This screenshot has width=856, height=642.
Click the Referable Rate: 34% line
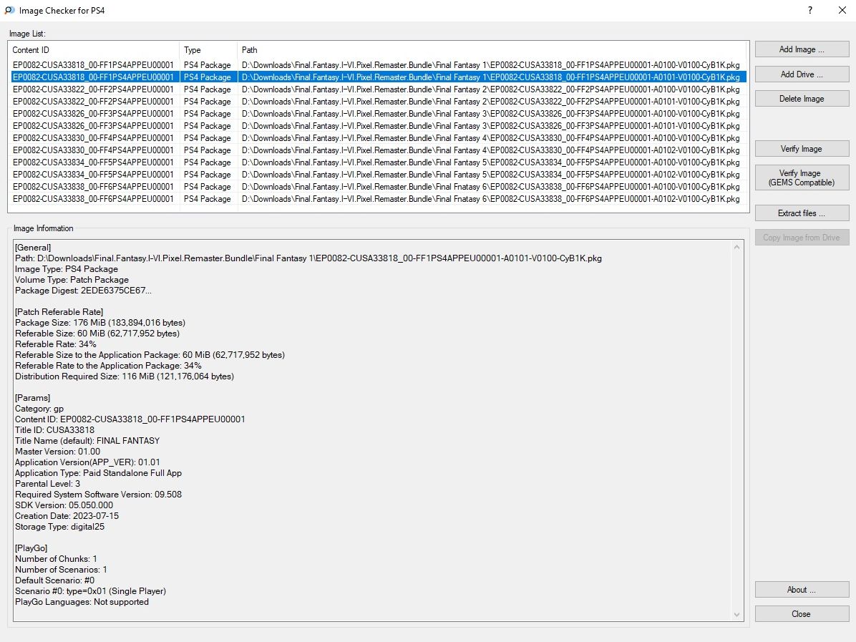[56, 344]
